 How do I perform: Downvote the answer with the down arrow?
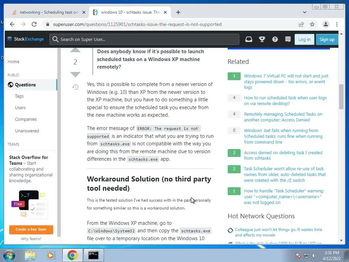tap(75, 74)
